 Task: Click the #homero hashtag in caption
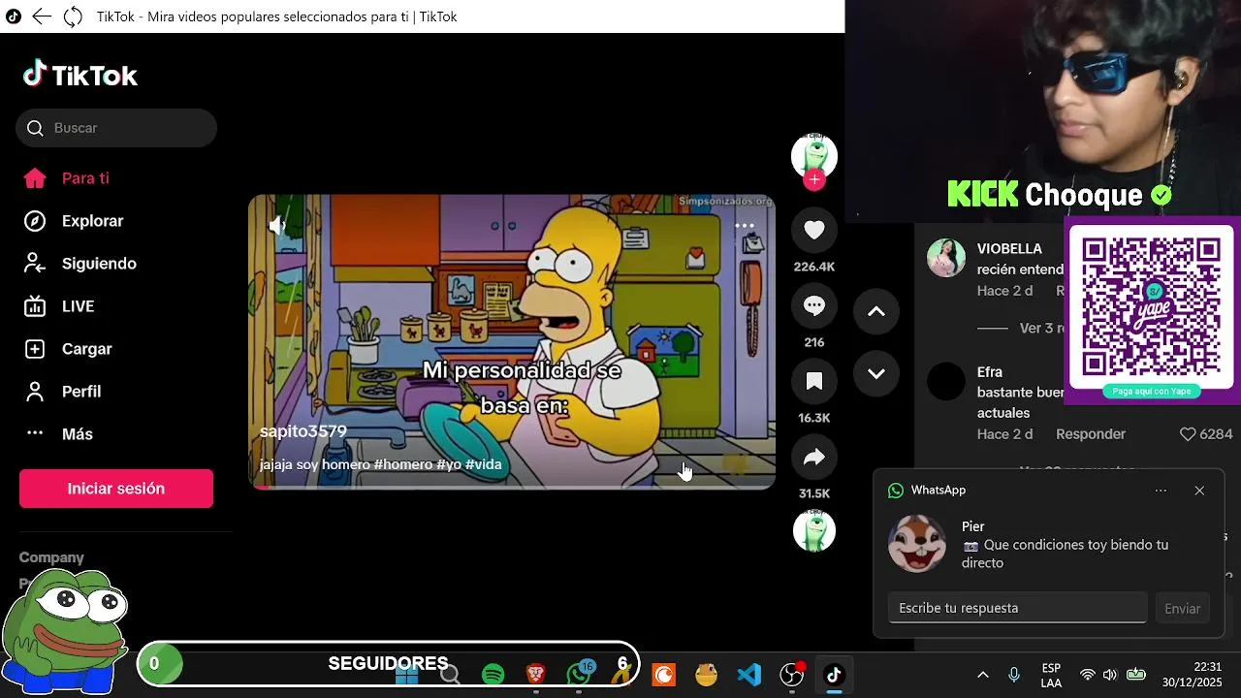click(402, 464)
